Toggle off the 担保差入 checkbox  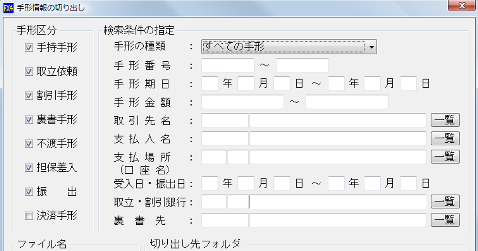pyautogui.click(x=29, y=168)
